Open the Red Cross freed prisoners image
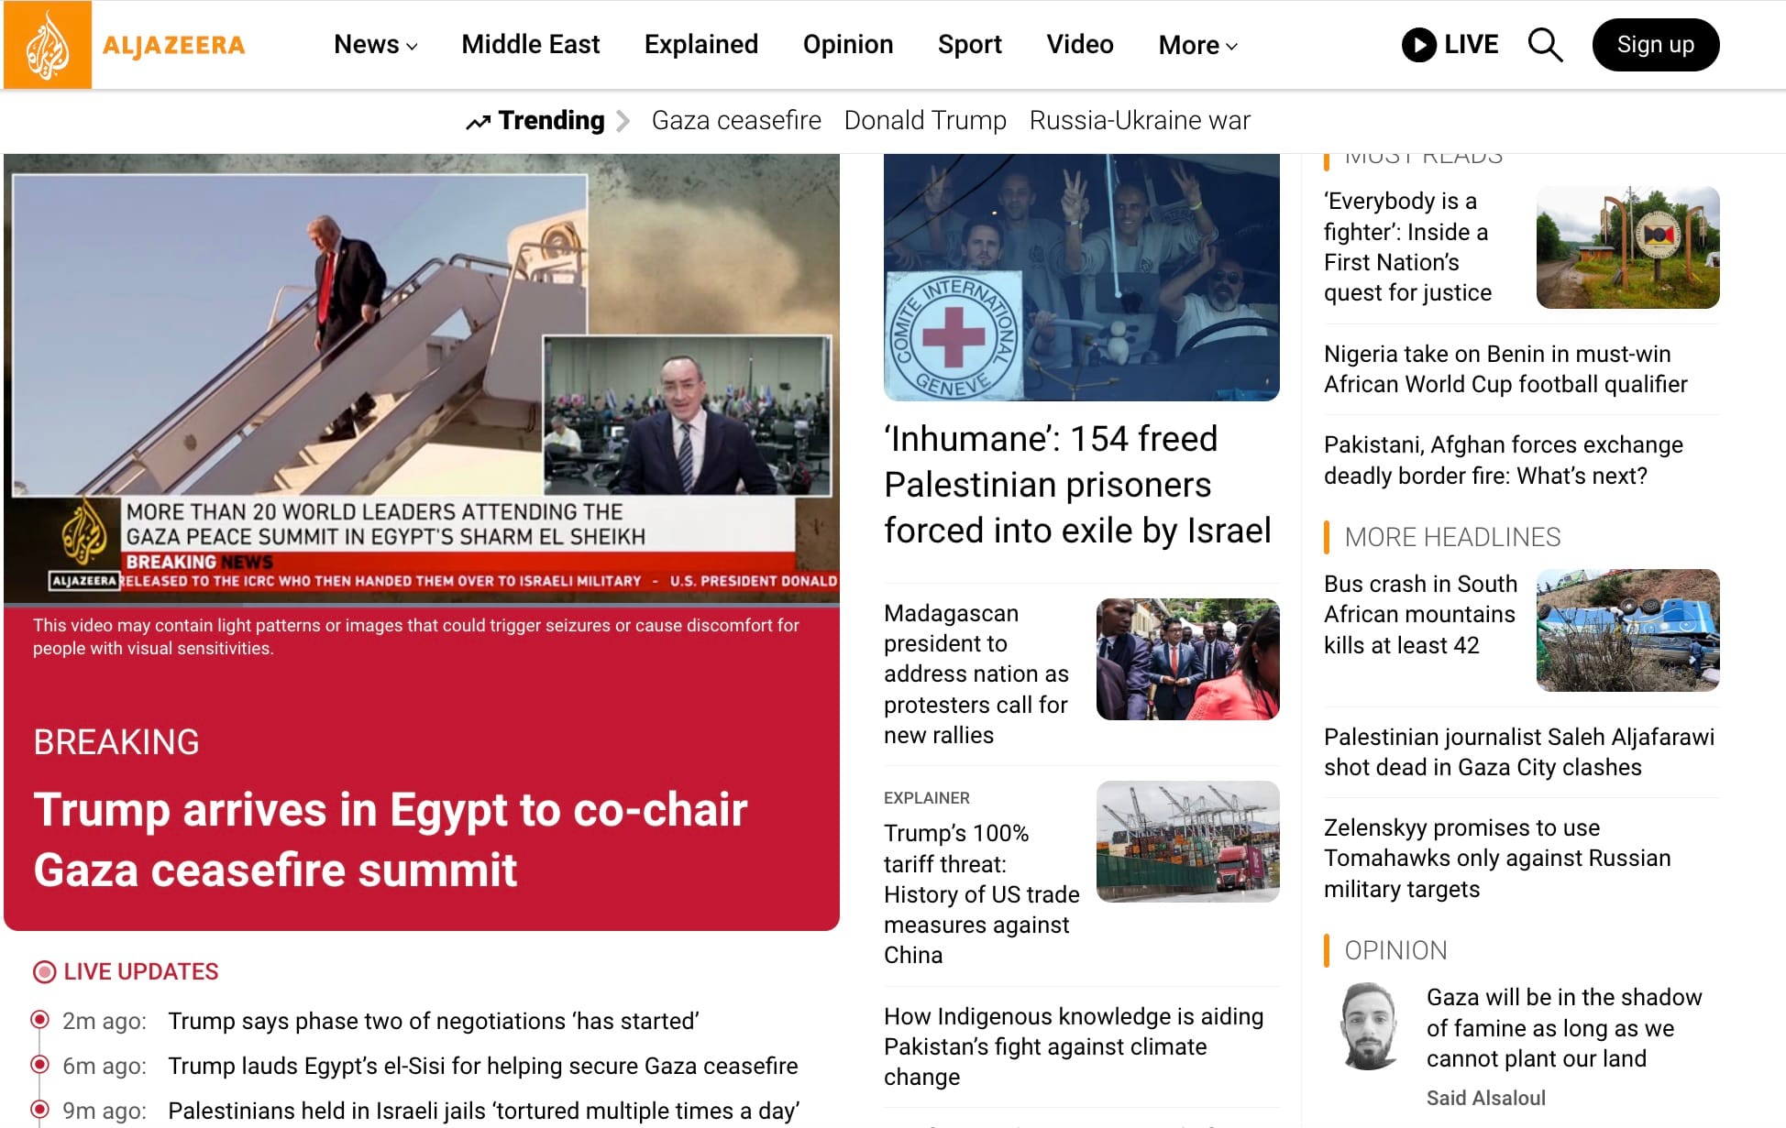 1081,278
